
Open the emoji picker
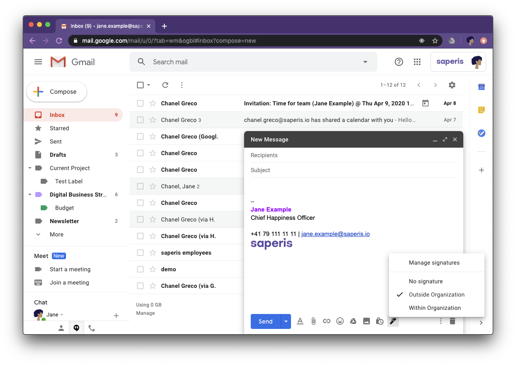click(340, 321)
